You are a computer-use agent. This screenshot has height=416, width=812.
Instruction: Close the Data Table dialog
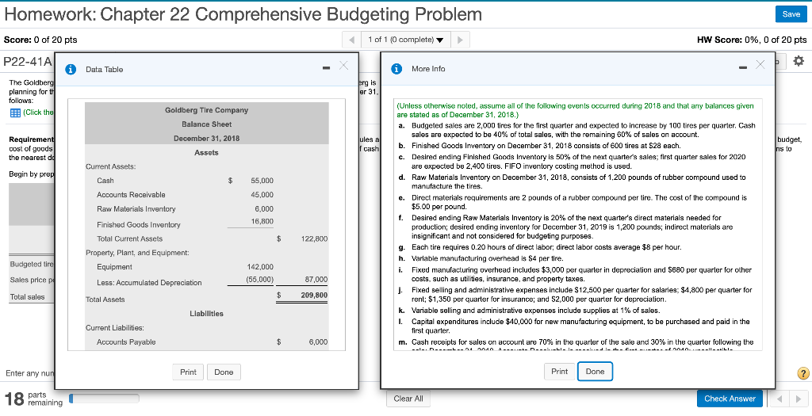(x=343, y=65)
